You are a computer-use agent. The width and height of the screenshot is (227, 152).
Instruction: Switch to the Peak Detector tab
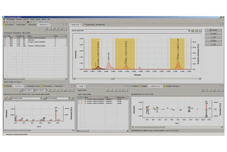pos(58,86)
